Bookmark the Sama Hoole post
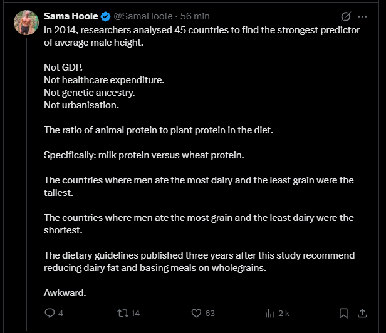 [x=343, y=313]
